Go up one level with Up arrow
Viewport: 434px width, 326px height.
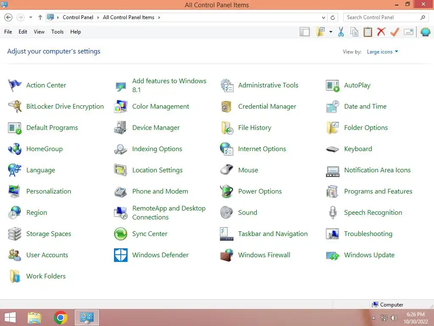pyautogui.click(x=40, y=17)
